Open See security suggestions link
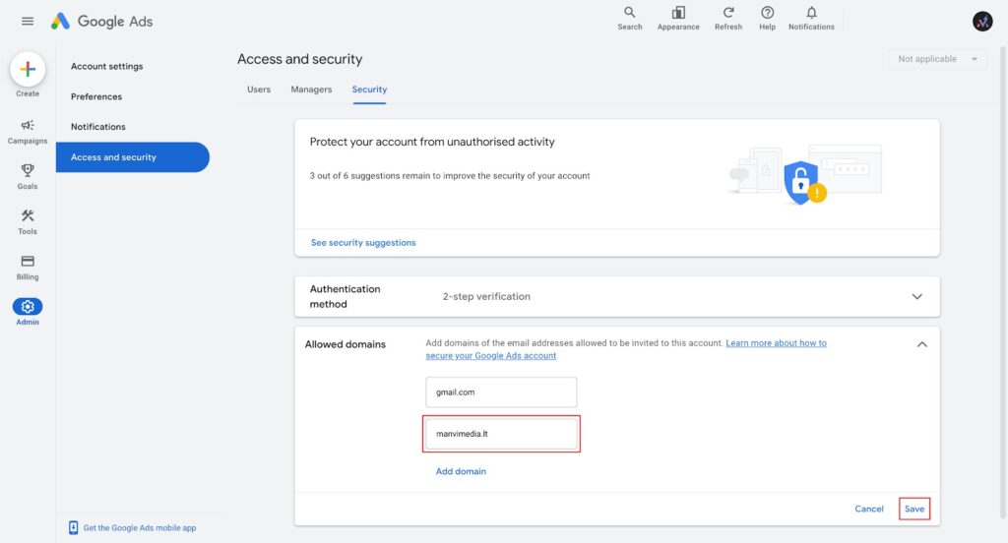This screenshot has width=1008, height=543. [x=363, y=242]
